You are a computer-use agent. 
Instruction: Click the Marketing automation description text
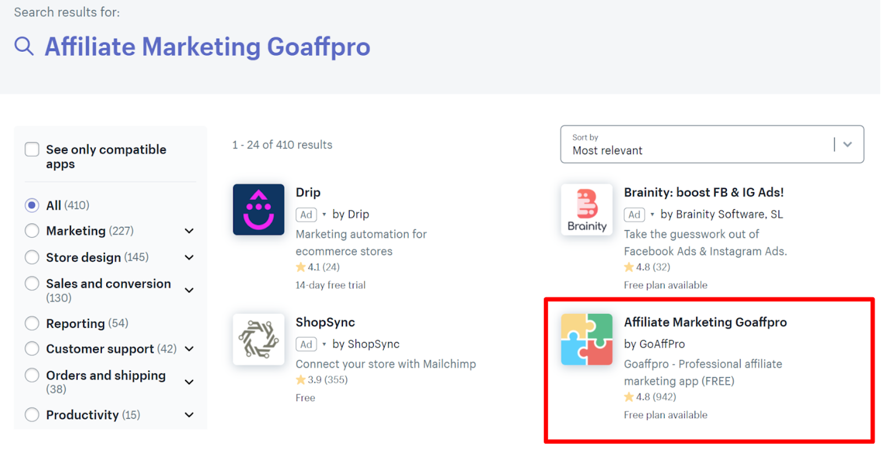pyautogui.click(x=361, y=243)
